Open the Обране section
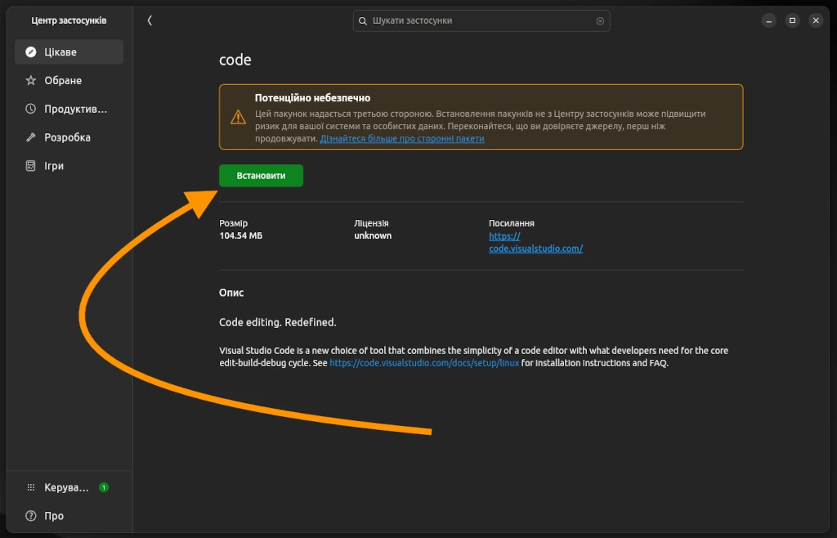837x538 pixels. [69, 81]
